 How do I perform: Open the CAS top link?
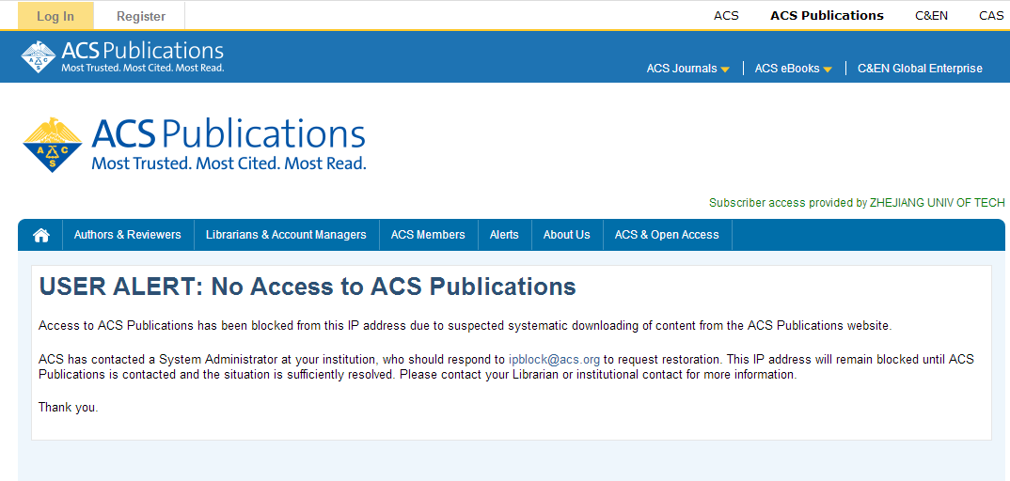pos(991,15)
